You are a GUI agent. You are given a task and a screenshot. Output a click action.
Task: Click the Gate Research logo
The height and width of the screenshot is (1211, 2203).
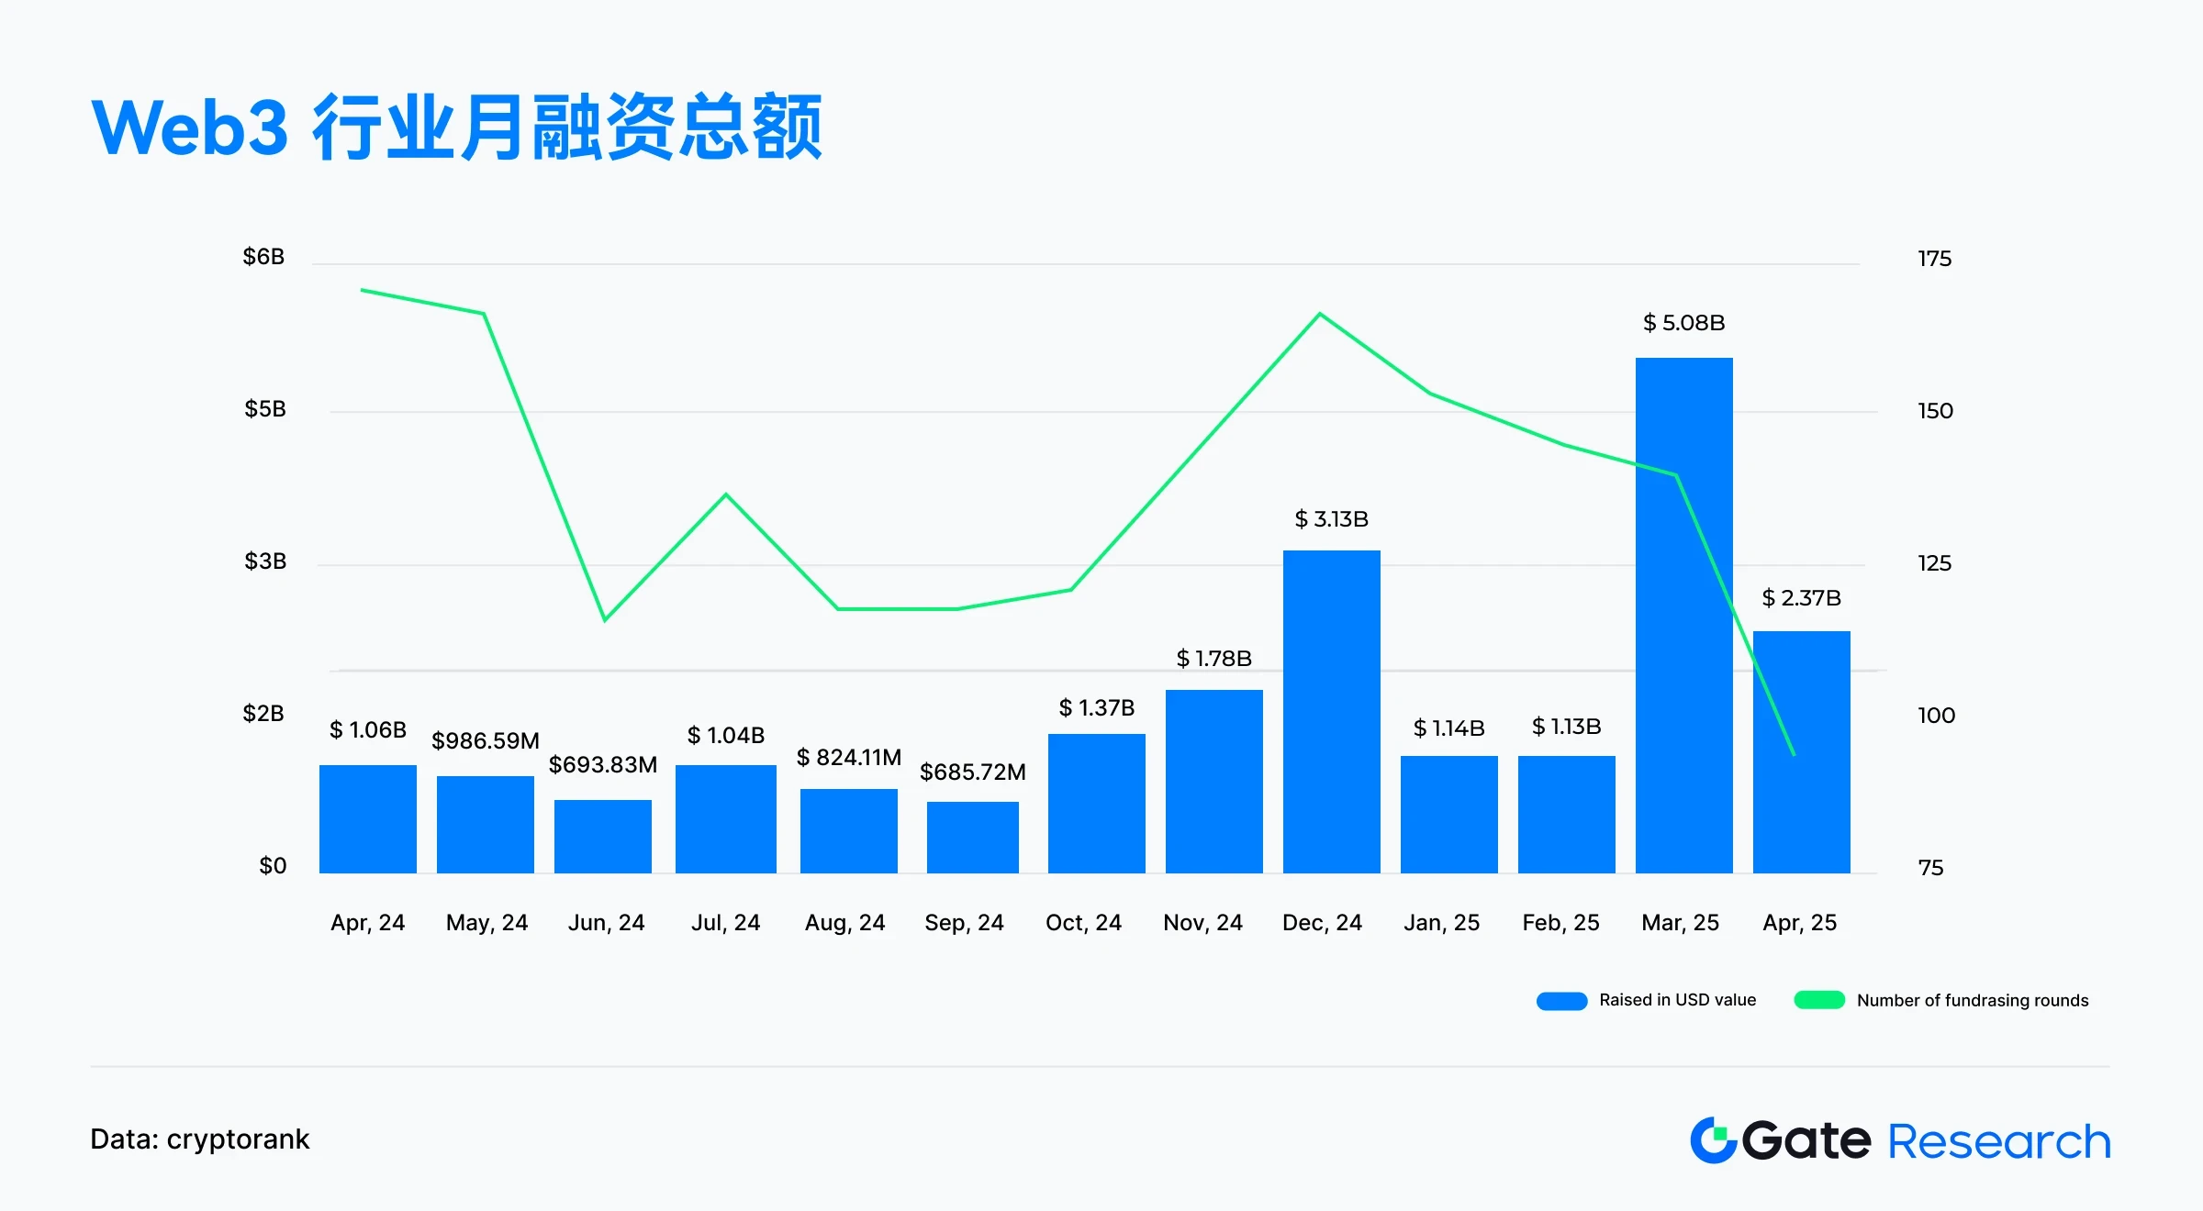1900,1139
